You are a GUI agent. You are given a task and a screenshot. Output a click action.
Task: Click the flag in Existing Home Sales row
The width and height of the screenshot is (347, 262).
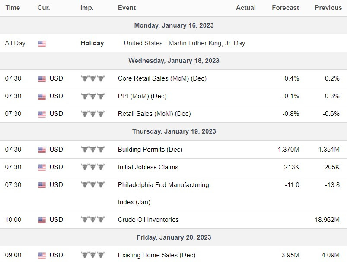(42, 255)
